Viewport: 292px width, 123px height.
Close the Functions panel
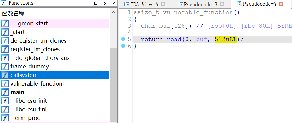pos(113,3)
